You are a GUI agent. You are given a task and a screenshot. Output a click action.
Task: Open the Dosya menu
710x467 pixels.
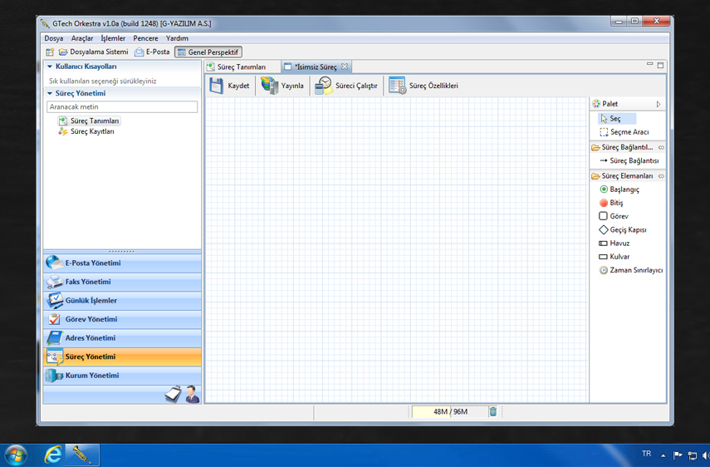click(53, 38)
